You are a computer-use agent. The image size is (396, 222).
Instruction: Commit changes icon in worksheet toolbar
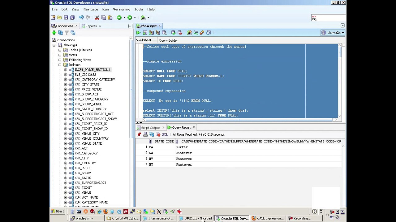(x=173, y=33)
